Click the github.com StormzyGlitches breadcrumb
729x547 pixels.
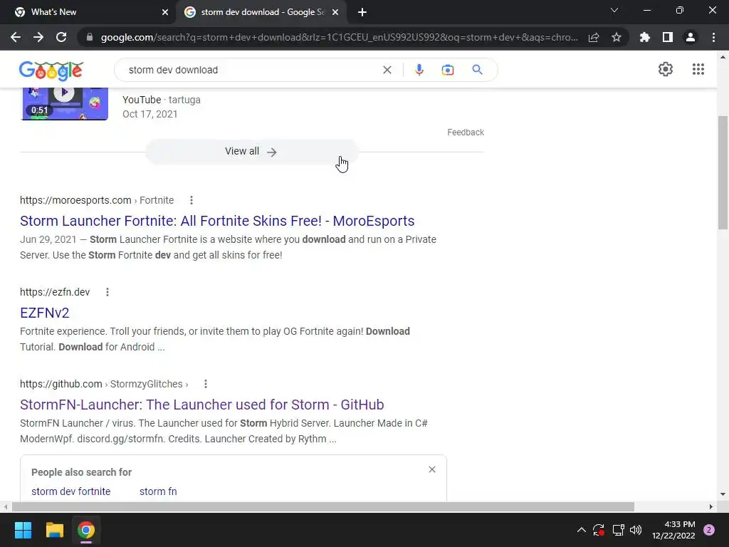point(104,384)
